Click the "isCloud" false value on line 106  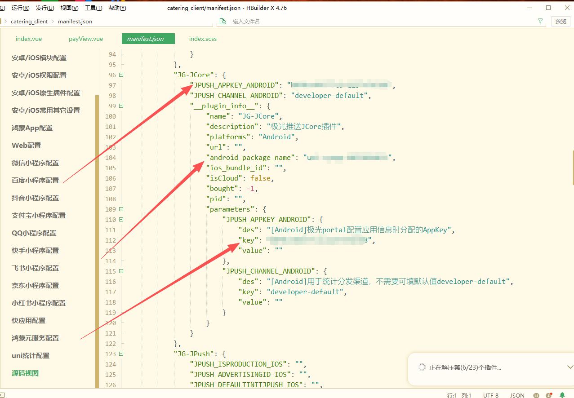click(x=260, y=178)
